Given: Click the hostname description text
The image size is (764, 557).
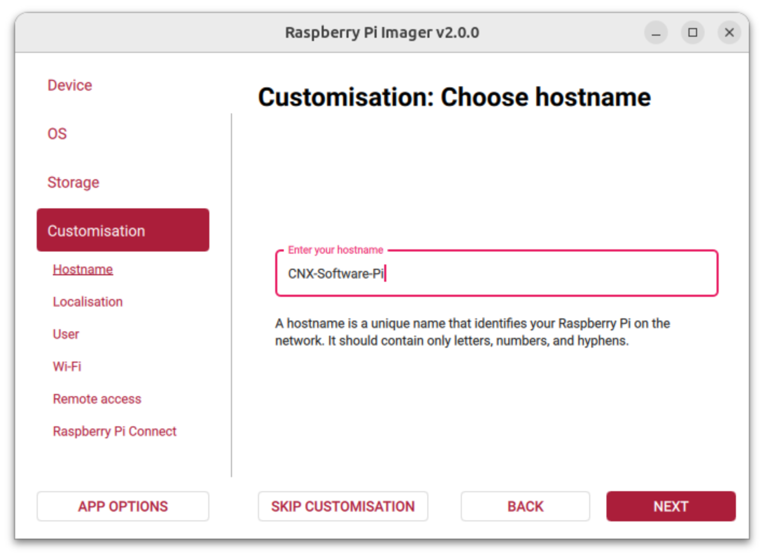Looking at the screenshot, I should point(472,332).
